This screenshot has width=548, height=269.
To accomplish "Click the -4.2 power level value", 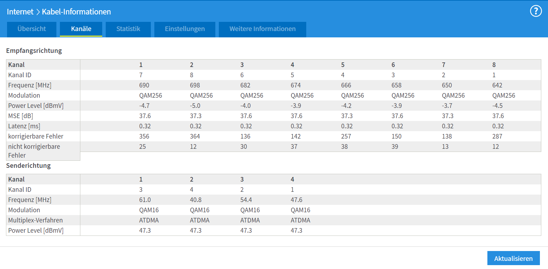I will (x=347, y=106).
